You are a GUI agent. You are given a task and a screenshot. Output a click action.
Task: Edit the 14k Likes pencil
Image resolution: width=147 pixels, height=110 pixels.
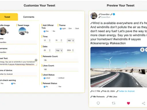tap(107, 97)
